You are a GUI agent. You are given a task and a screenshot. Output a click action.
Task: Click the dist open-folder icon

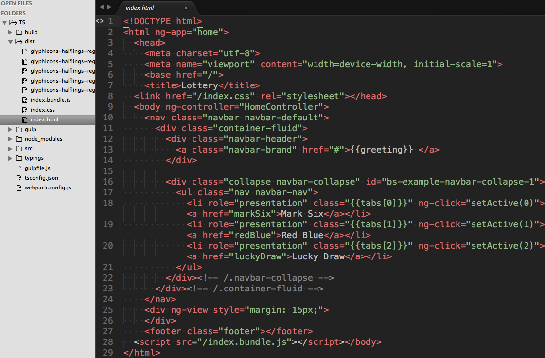[19, 41]
